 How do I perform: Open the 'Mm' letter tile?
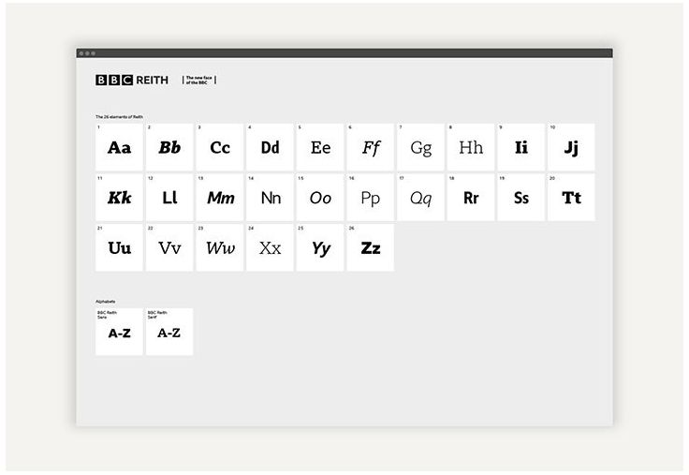(220, 198)
